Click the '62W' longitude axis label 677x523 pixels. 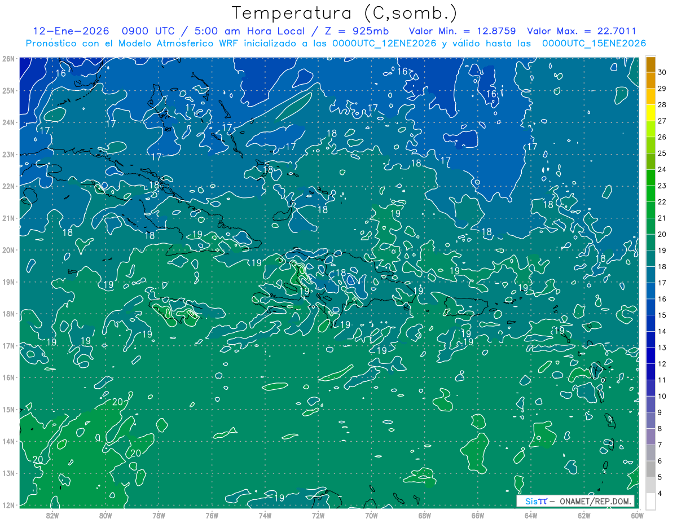(x=584, y=515)
